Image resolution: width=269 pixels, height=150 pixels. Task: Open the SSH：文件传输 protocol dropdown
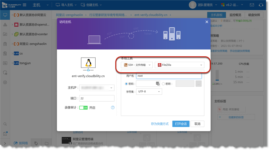[x=137, y=65]
